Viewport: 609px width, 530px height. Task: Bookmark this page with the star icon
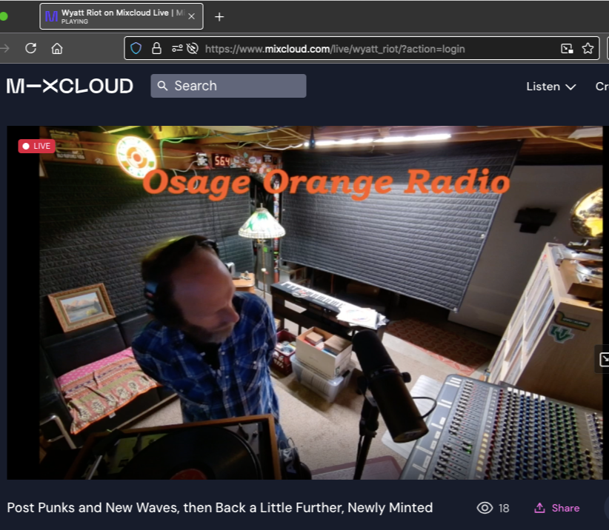tap(588, 49)
